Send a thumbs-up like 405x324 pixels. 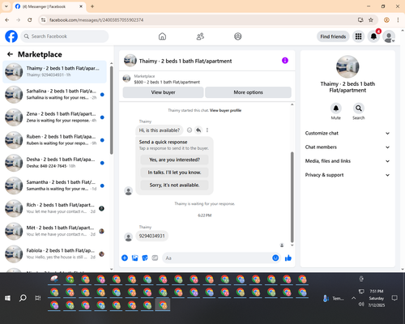pos(288,258)
